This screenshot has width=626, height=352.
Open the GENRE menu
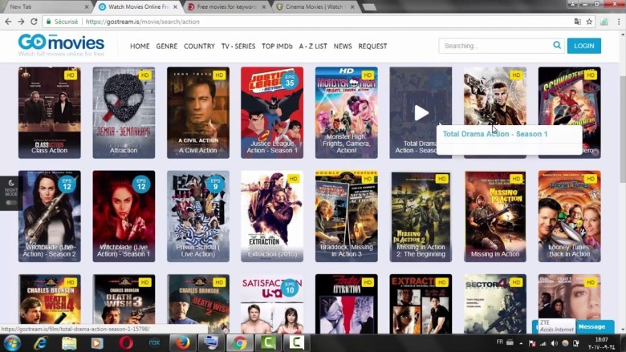[x=166, y=47]
